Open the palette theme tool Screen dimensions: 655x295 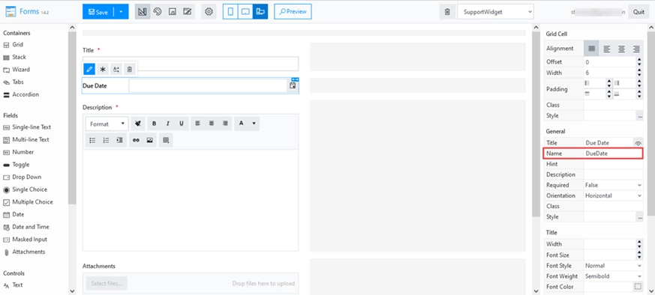click(158, 12)
